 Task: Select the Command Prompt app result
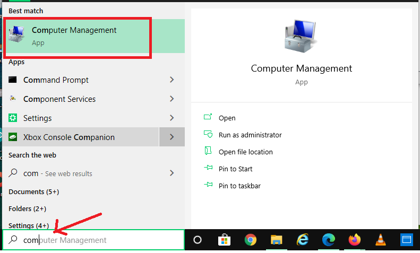point(81,80)
